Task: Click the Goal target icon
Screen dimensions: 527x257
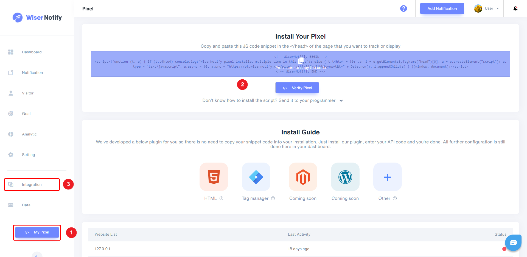Action: (x=11, y=114)
